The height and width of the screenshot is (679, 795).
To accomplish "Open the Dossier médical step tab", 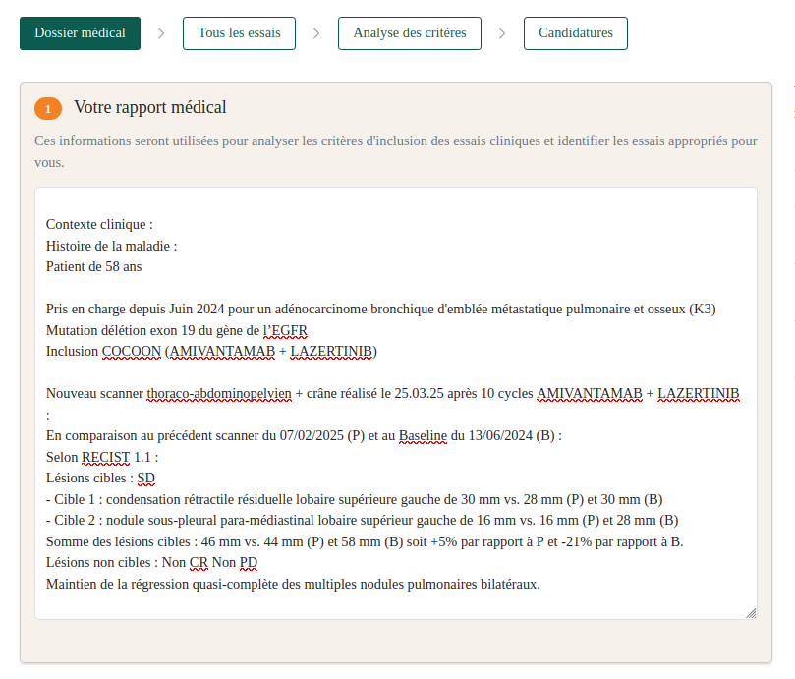I will pos(80,33).
